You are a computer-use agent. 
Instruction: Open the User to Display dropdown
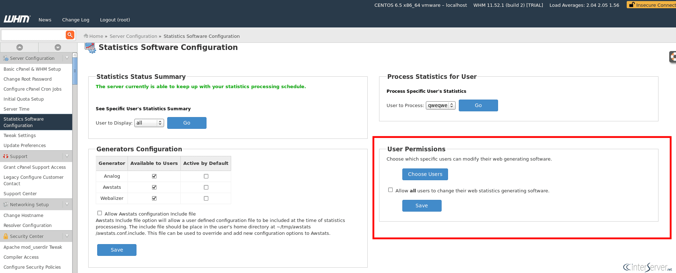point(149,123)
